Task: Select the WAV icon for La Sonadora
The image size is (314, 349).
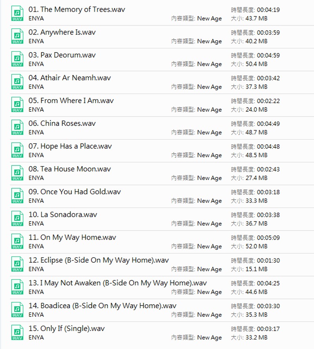Action: pyautogui.click(x=17, y=219)
